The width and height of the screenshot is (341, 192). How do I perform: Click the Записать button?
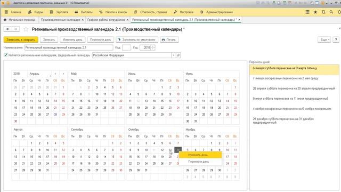(49, 39)
